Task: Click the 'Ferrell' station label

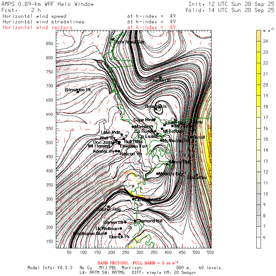Action: (x=199, y=137)
